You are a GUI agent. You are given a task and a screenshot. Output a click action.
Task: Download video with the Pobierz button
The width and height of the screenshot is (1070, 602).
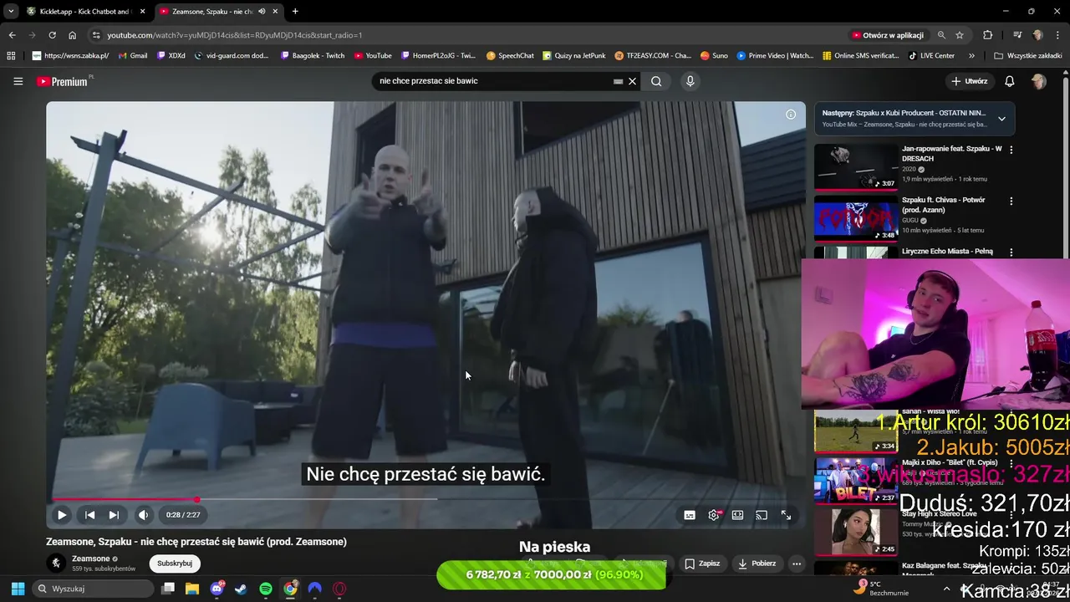click(x=756, y=564)
